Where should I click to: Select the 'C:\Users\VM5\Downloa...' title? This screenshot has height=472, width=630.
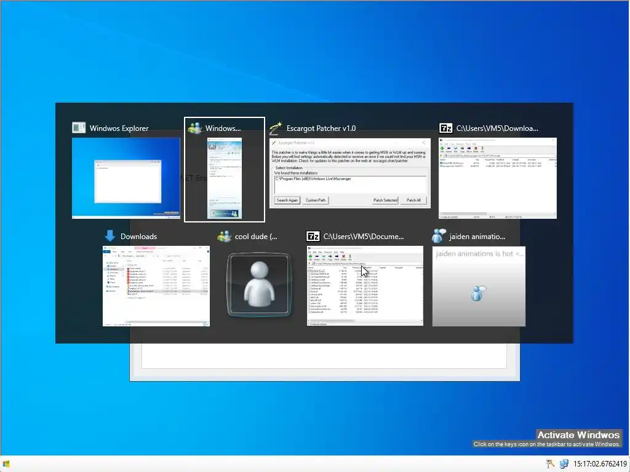point(497,128)
